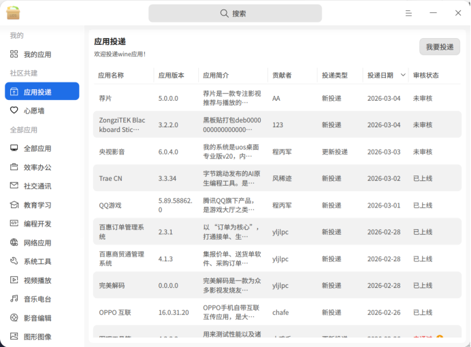Sort by 投递日期 dropdown arrow
Screen dimensions: 471x347
pyautogui.click(x=403, y=76)
